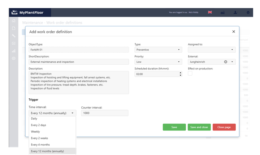This screenshot has width=260, height=155.
Task: Select Weekly interval option
Action: point(53,132)
